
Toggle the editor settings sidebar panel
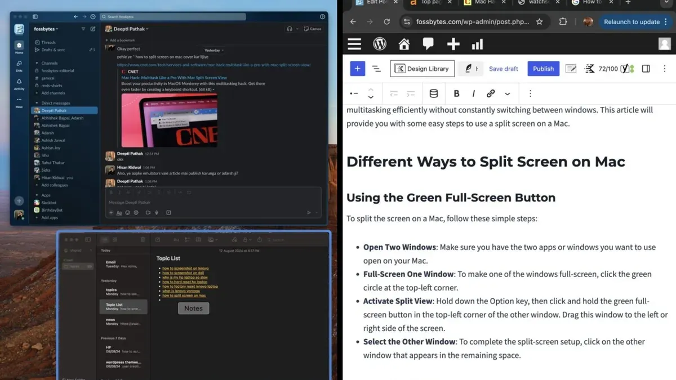coord(646,69)
